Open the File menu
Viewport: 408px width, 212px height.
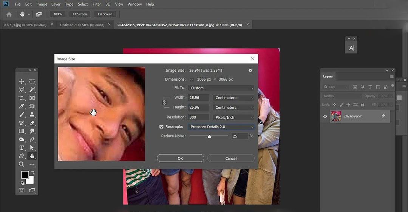(18, 4)
